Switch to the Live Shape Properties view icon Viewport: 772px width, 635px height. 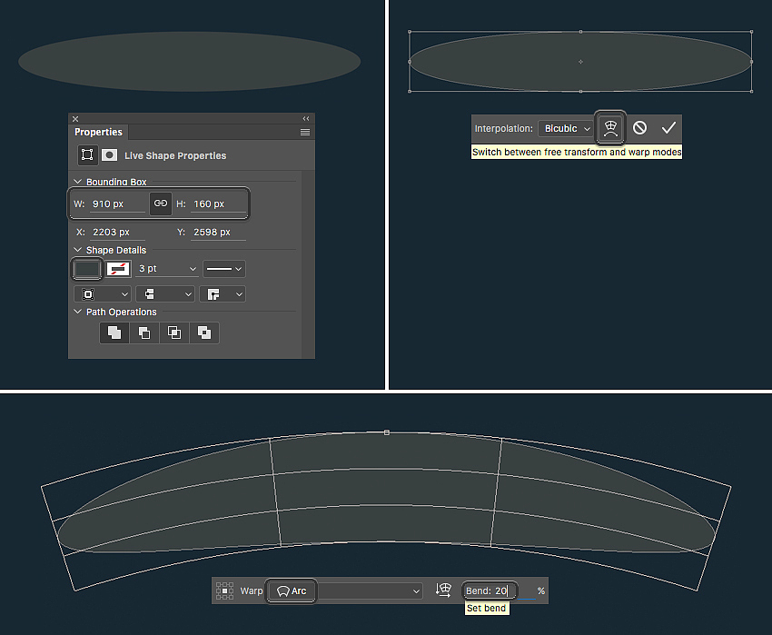87,155
